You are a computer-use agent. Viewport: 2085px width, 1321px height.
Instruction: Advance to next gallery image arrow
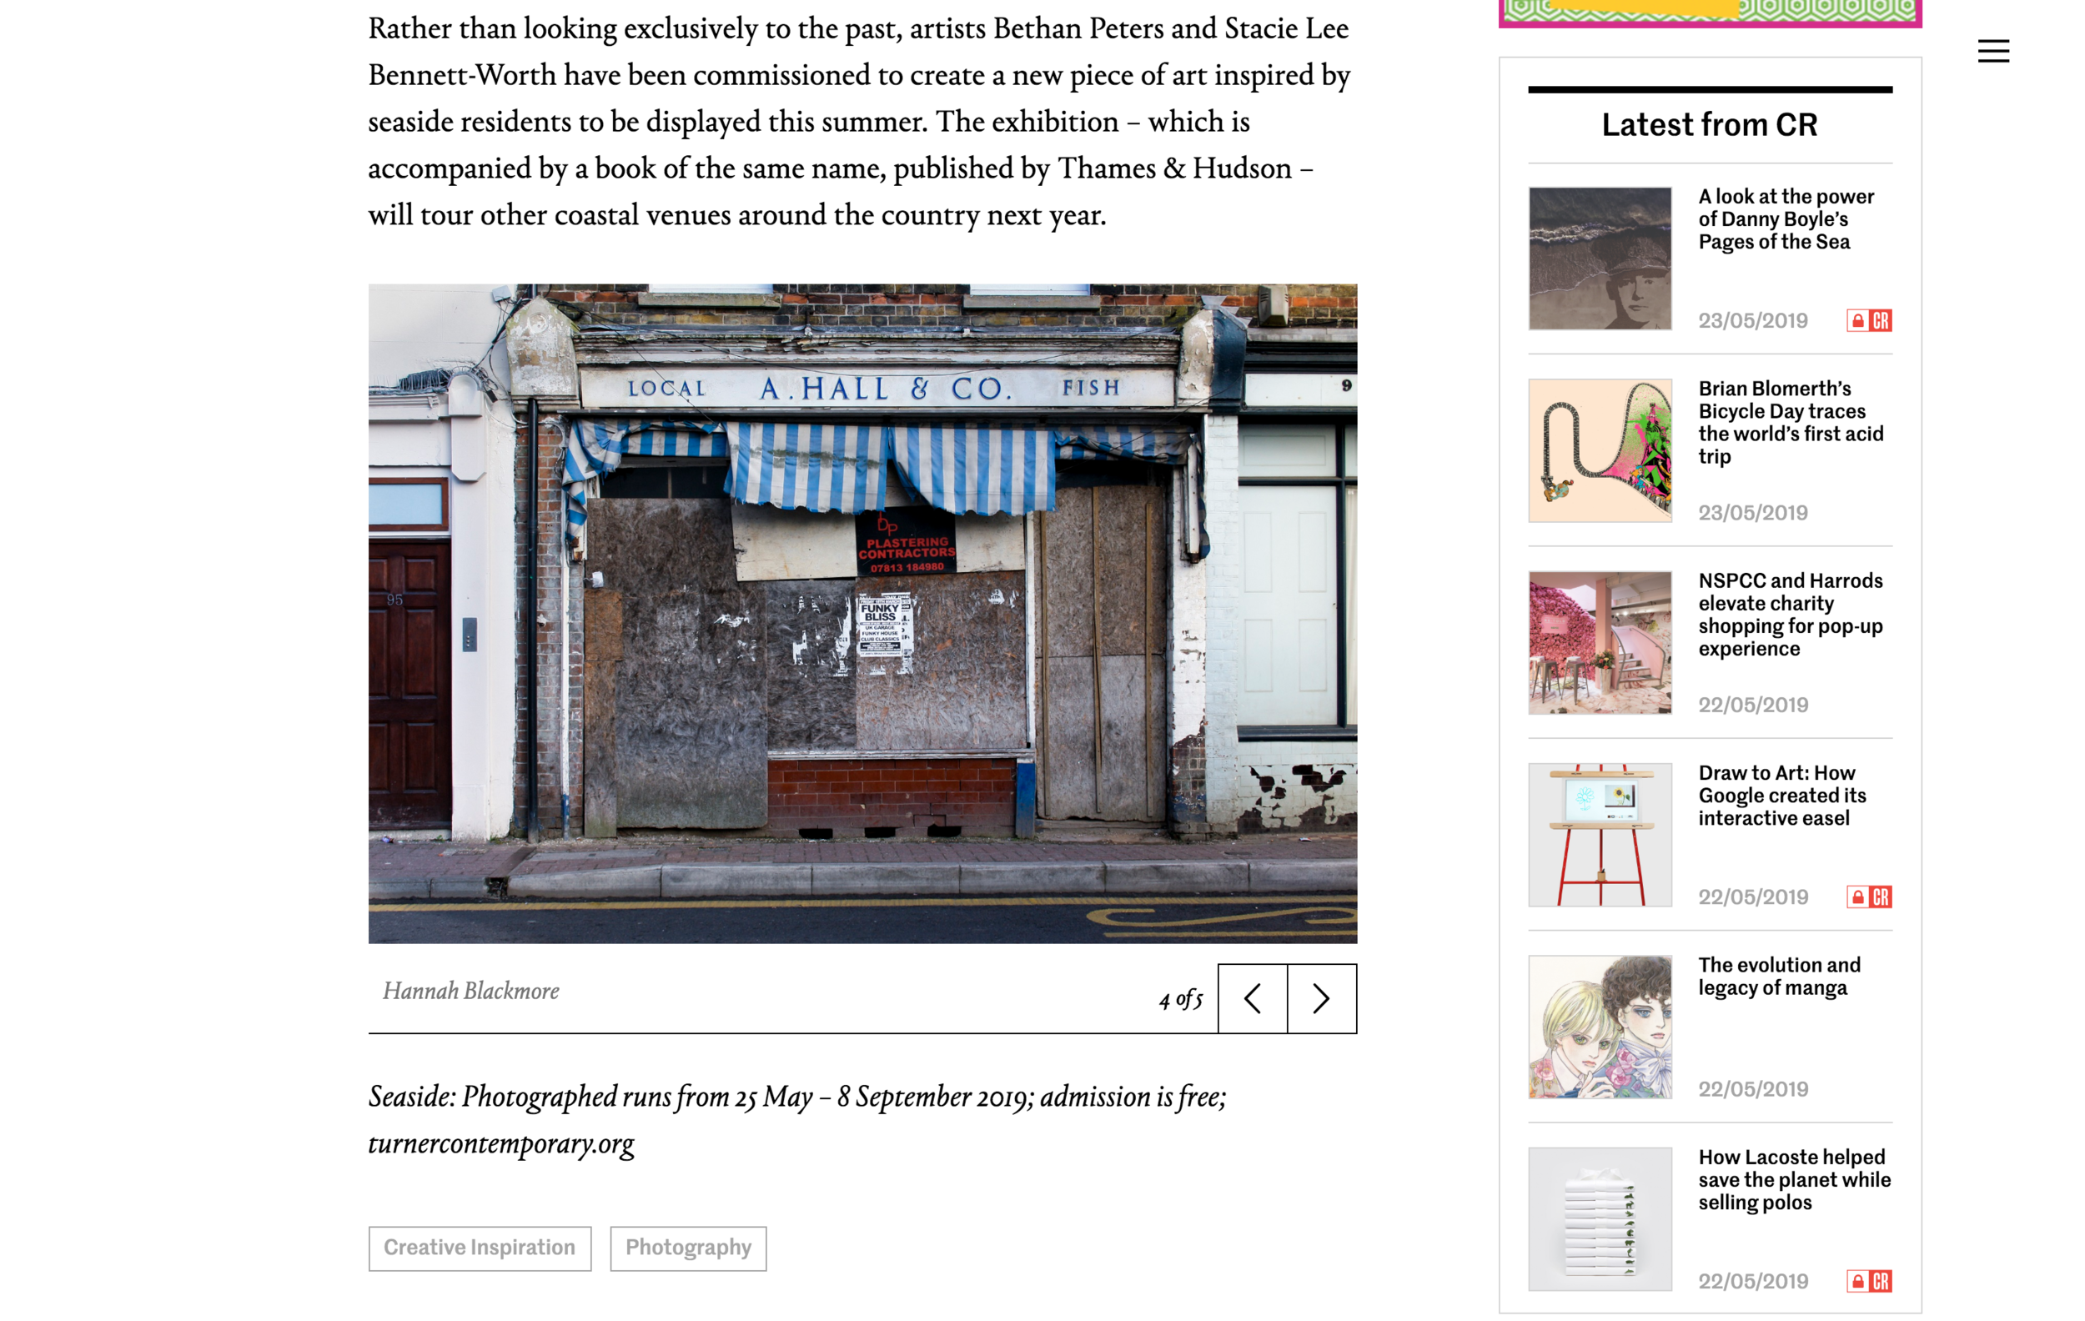click(1321, 998)
